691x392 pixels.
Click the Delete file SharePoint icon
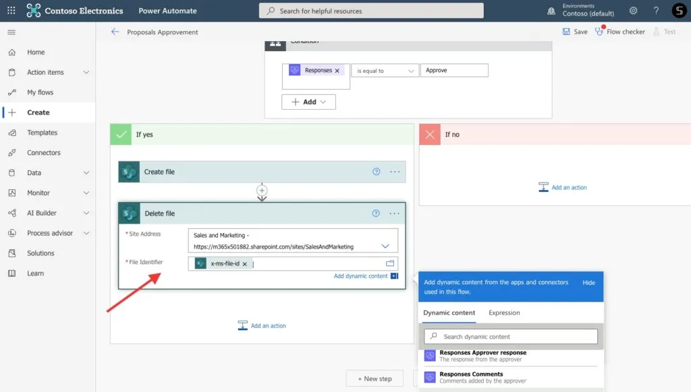coord(129,214)
